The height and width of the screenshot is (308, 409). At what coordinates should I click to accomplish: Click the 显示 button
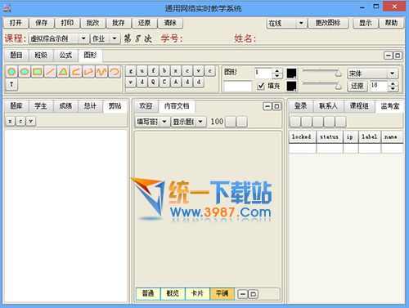click(x=366, y=23)
